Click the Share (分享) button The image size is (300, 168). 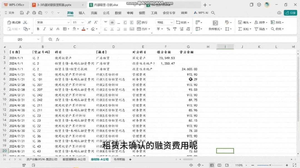coord(291,13)
